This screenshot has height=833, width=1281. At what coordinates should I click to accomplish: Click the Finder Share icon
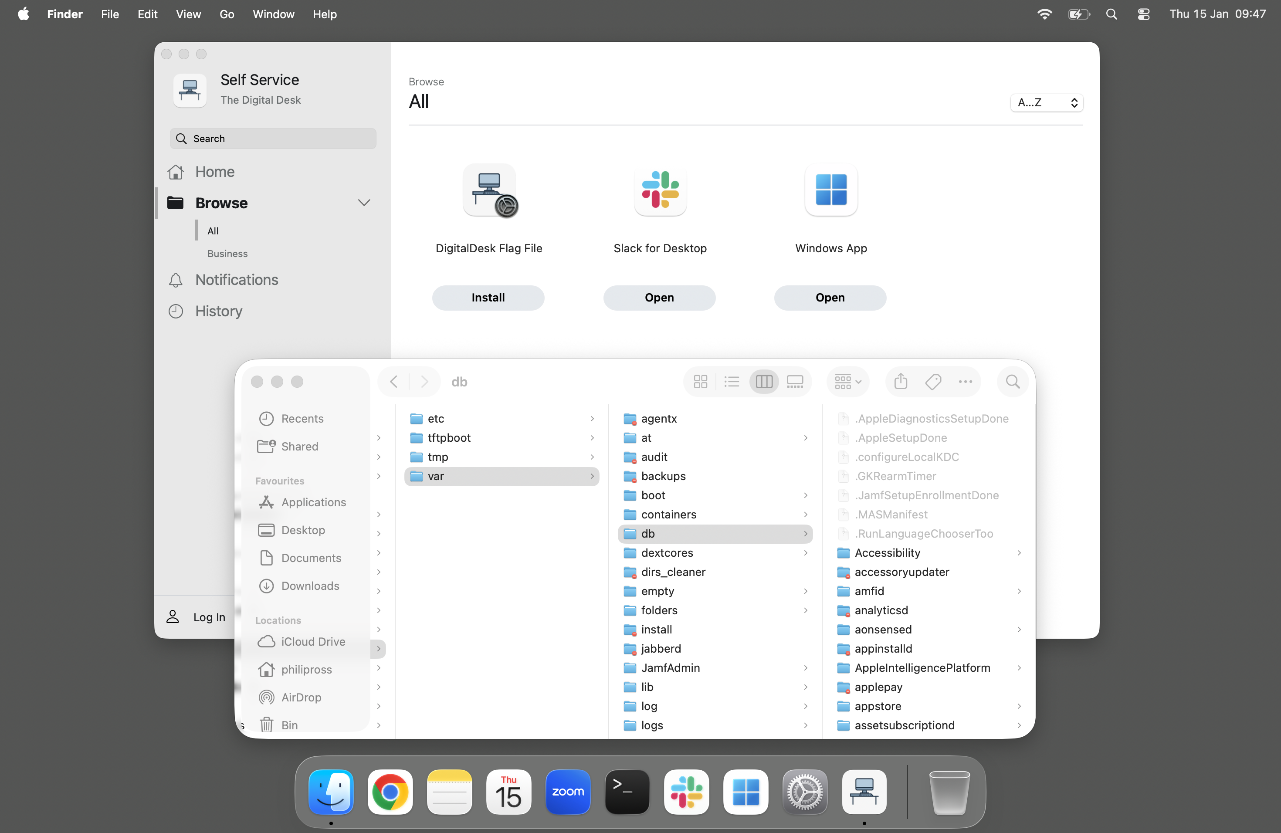click(x=901, y=382)
